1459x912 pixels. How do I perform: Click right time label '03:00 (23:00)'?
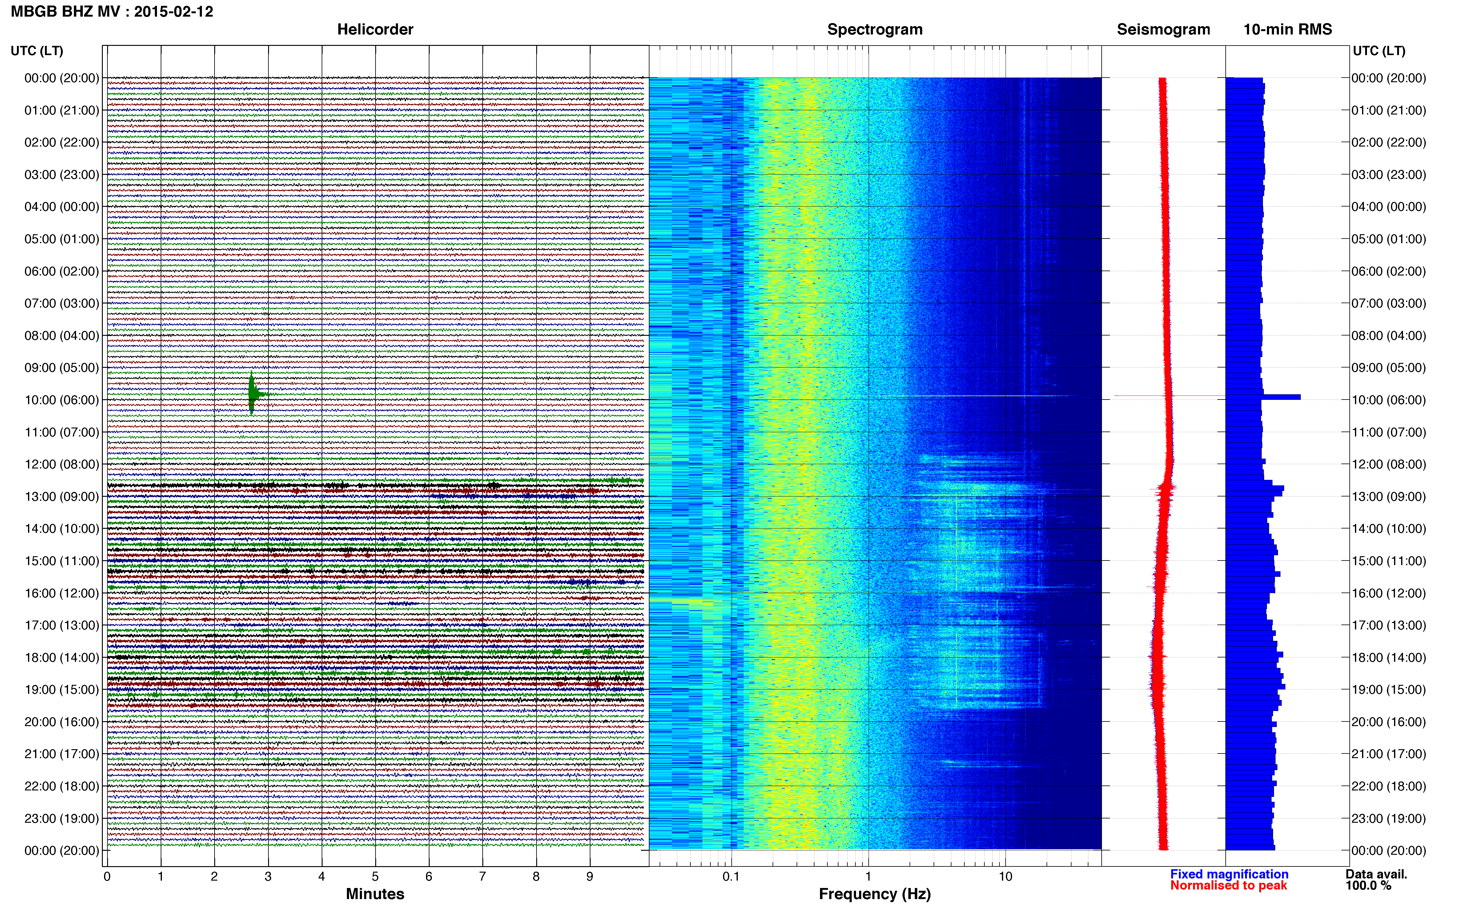tap(1389, 174)
